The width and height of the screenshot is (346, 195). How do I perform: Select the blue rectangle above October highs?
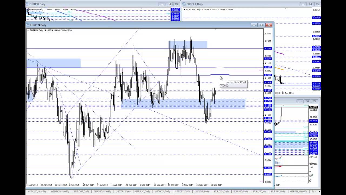[x=188, y=45]
